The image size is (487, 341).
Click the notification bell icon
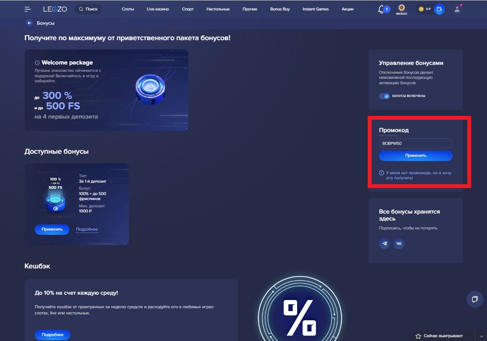381,9
